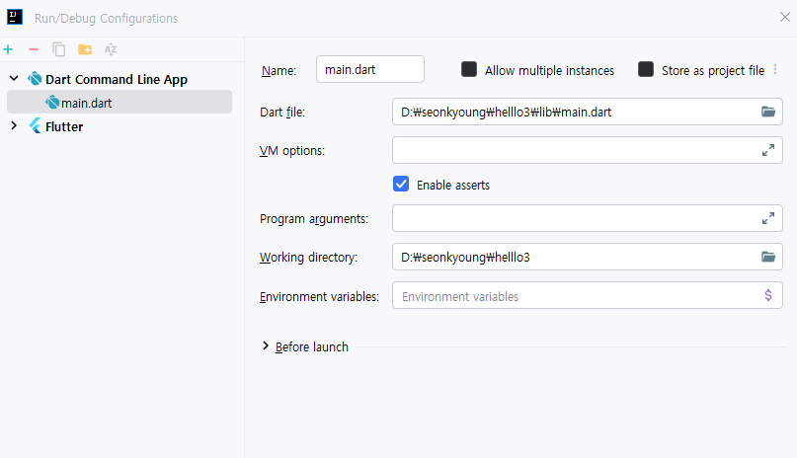Click the Dart file path field

tap(587, 112)
